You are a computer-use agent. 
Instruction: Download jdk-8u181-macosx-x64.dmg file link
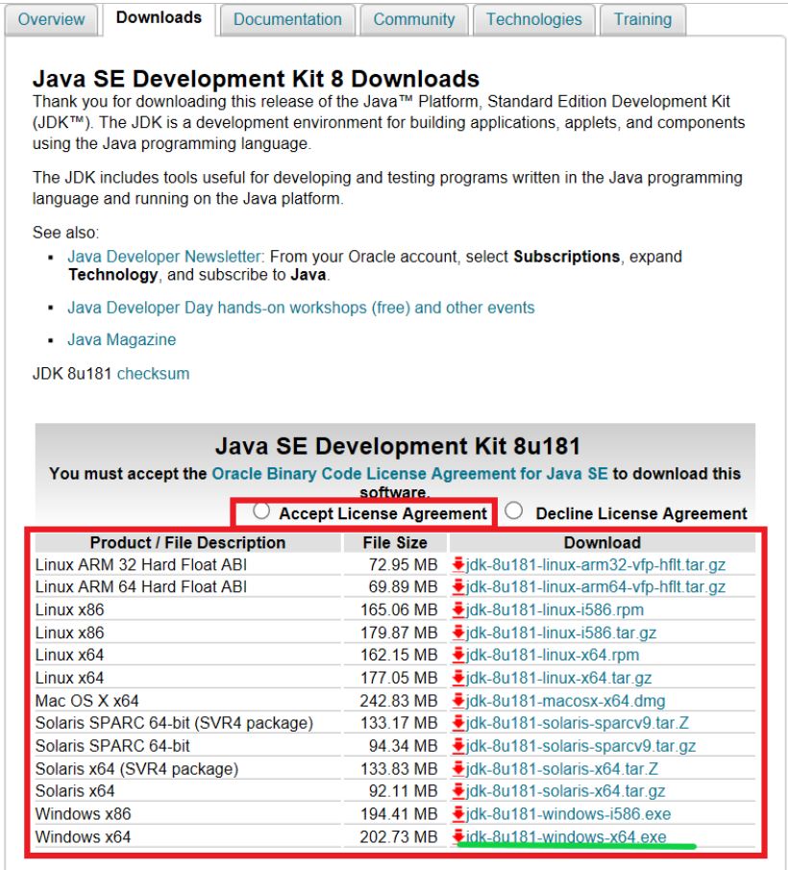[x=566, y=700]
